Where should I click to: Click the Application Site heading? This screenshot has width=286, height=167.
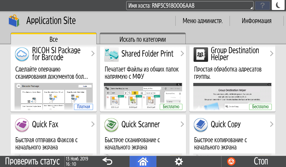pos(51,21)
